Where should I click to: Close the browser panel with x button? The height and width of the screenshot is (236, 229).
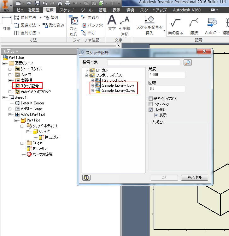[x=119, y=46]
